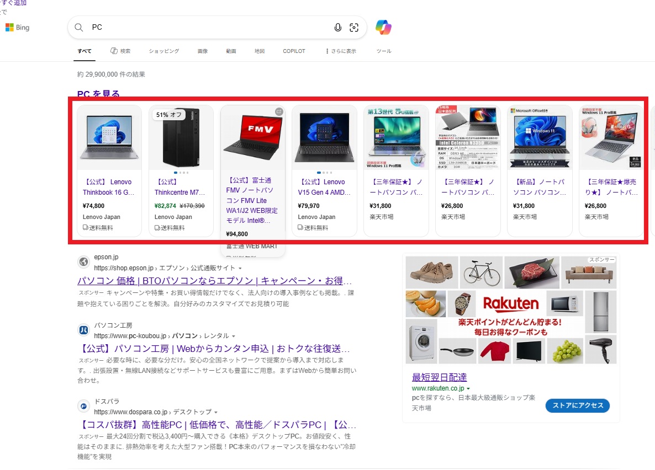Click the ¥82,874 discounted price
Image resolution: width=655 pixels, height=470 pixels.
coord(166,206)
